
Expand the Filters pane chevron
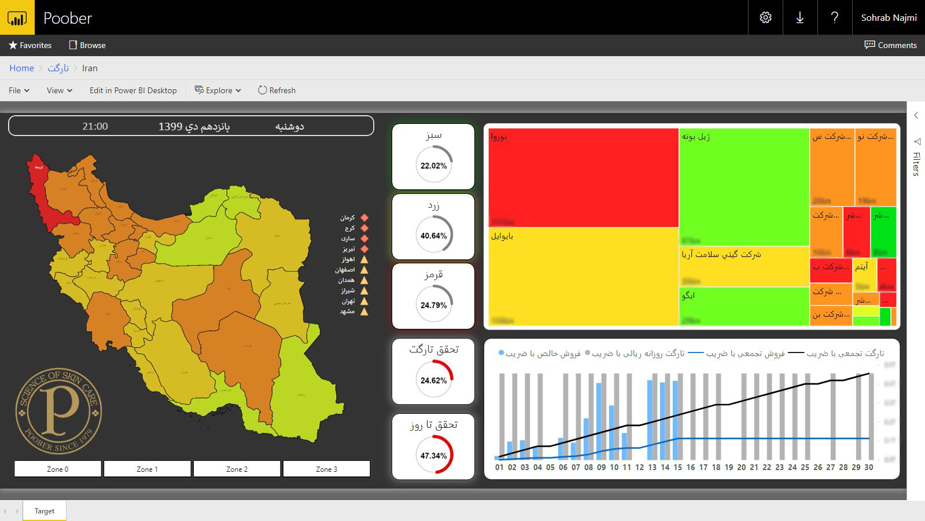pos(916,116)
